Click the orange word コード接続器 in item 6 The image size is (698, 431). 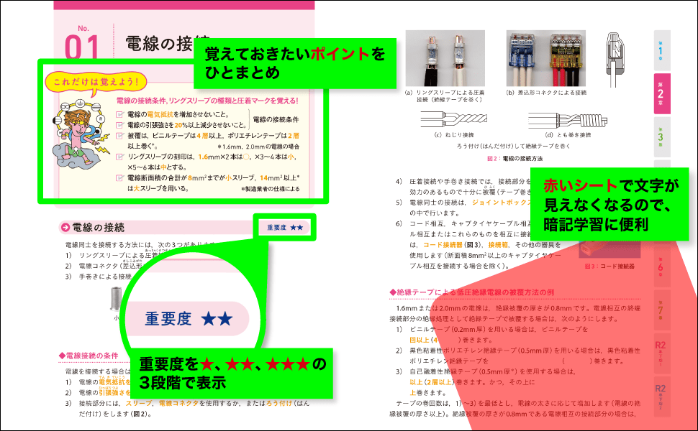(x=443, y=245)
